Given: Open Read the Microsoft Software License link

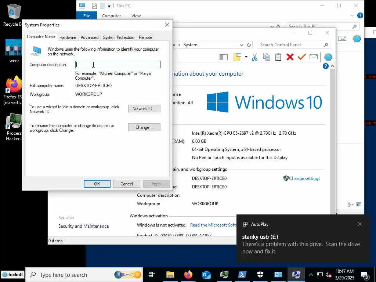Looking at the screenshot, I should tap(213, 225).
